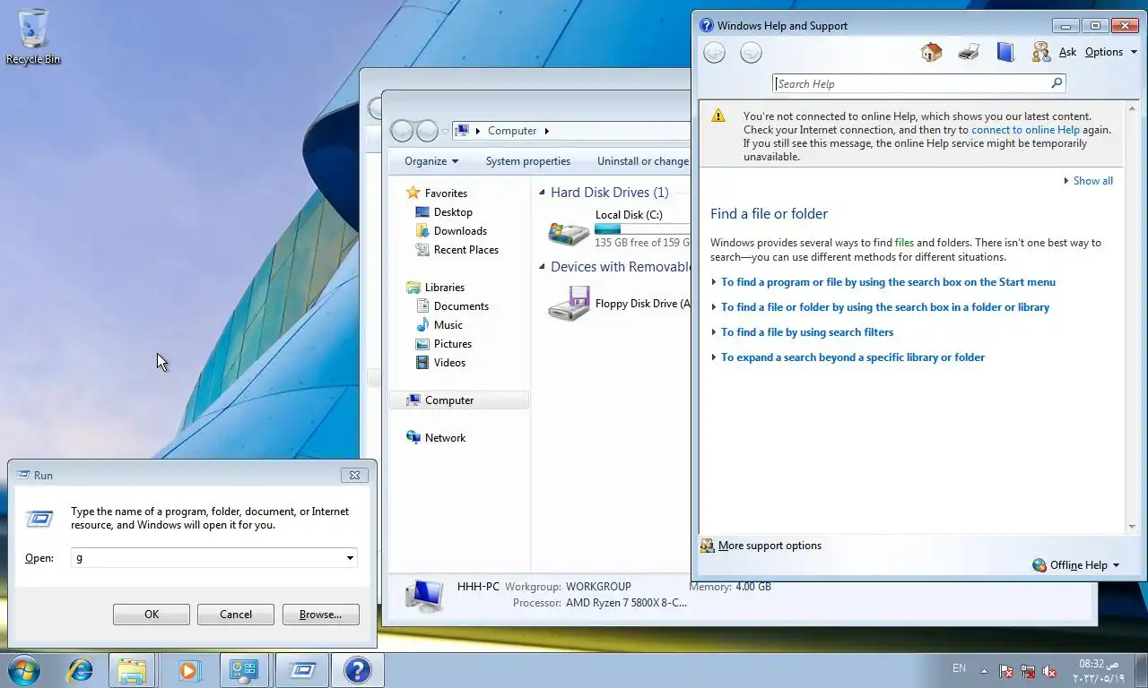Viewport: 1148px width, 688px height.
Task: Open the Offline Help dropdown
Action: click(1076, 565)
